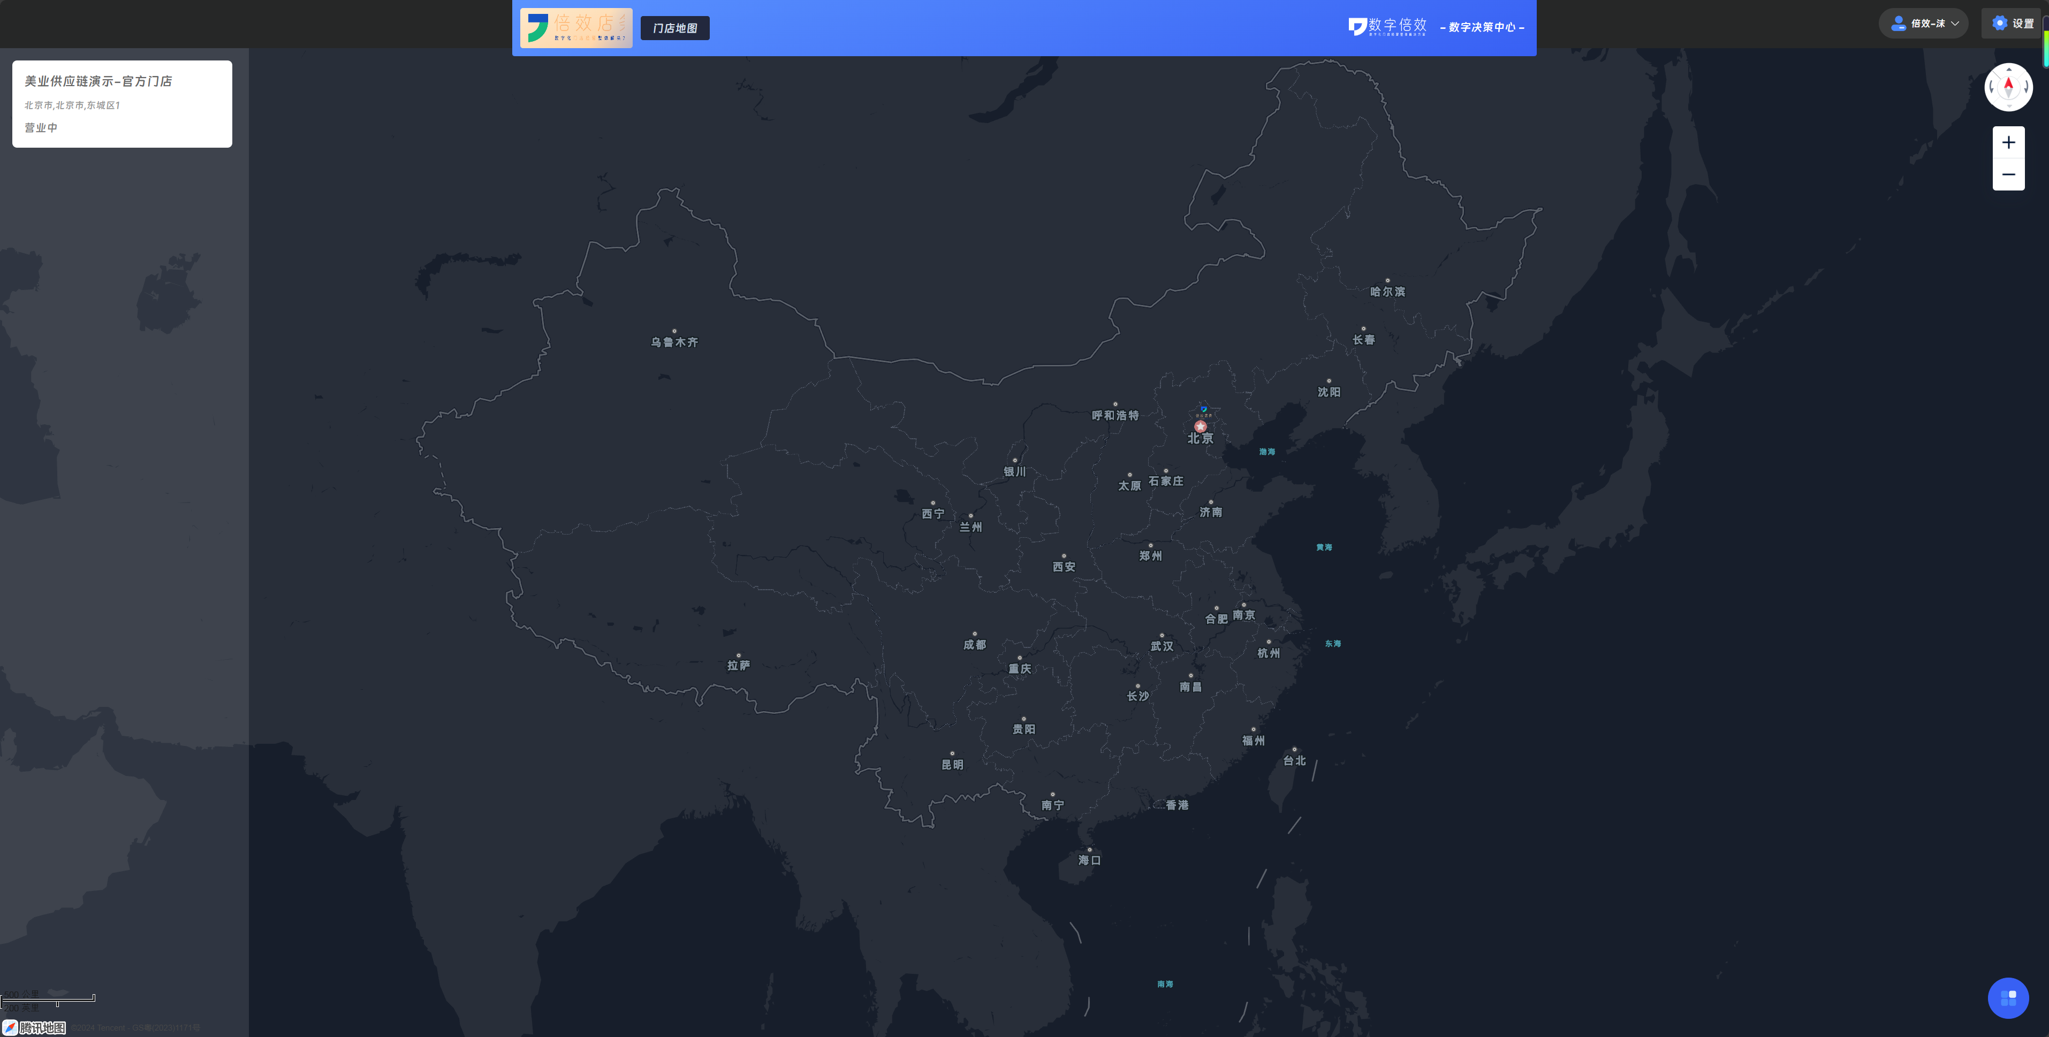The width and height of the screenshot is (2049, 1037).
Task: Click the 昆明 city label
Action: pos(952,764)
